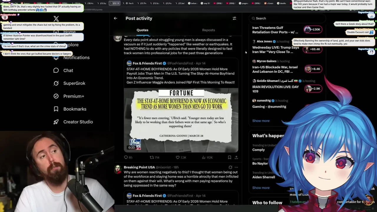Viewport: 377px width, 212px height.
Task: Bookmark the first quote post
Action: coord(229,158)
